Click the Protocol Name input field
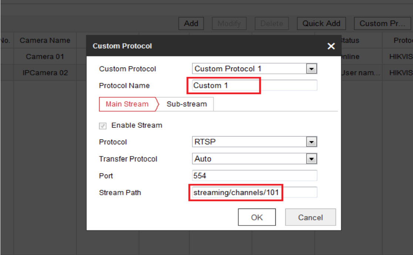This screenshot has height=255, width=413. (254, 86)
